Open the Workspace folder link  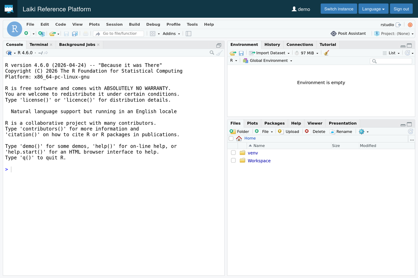coord(259,161)
